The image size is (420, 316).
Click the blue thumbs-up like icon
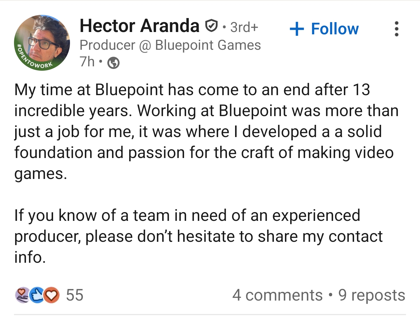[x=37, y=295]
